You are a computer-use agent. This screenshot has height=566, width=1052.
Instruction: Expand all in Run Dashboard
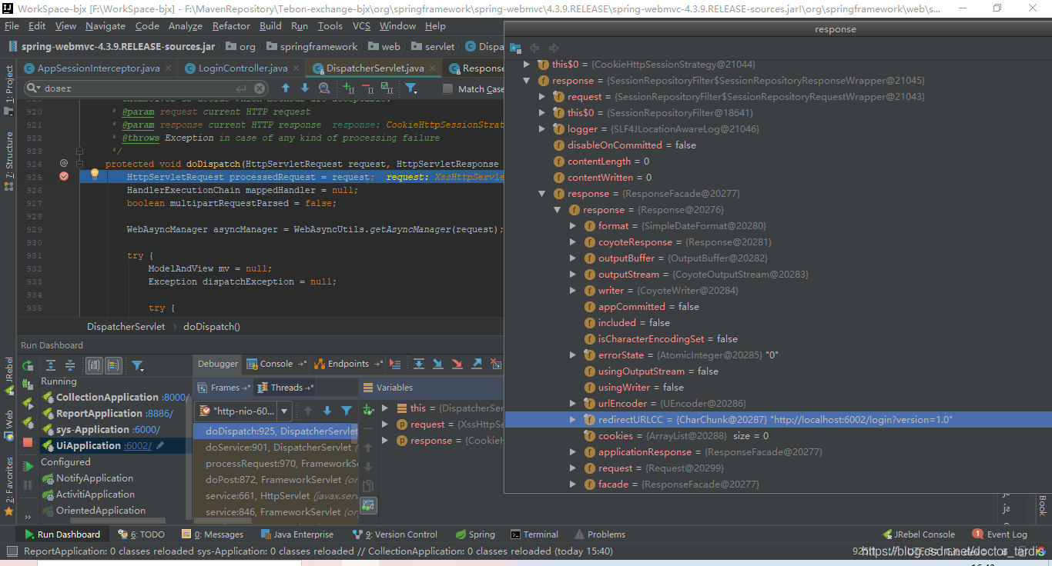pyautogui.click(x=51, y=365)
